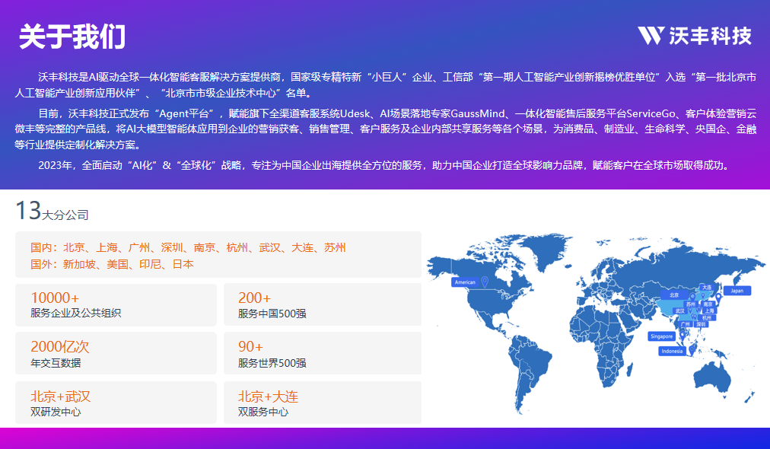Click the Singapore map label

(x=660, y=336)
